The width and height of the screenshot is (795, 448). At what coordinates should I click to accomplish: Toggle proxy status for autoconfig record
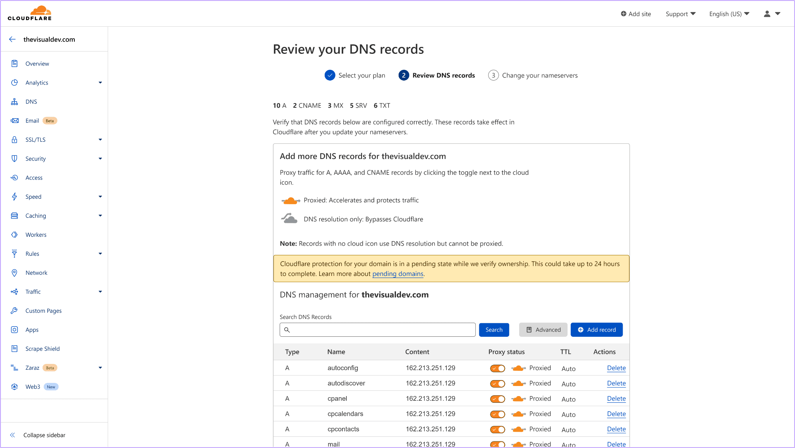(497, 368)
